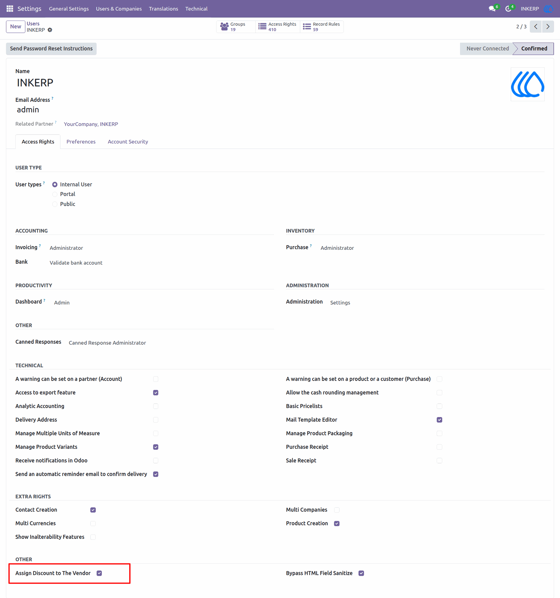Open the Access Rights list icon
Viewport: 560px width, 598px height.
point(262,26)
